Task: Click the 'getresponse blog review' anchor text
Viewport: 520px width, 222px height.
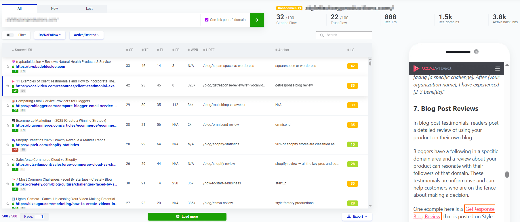Action: (294, 85)
